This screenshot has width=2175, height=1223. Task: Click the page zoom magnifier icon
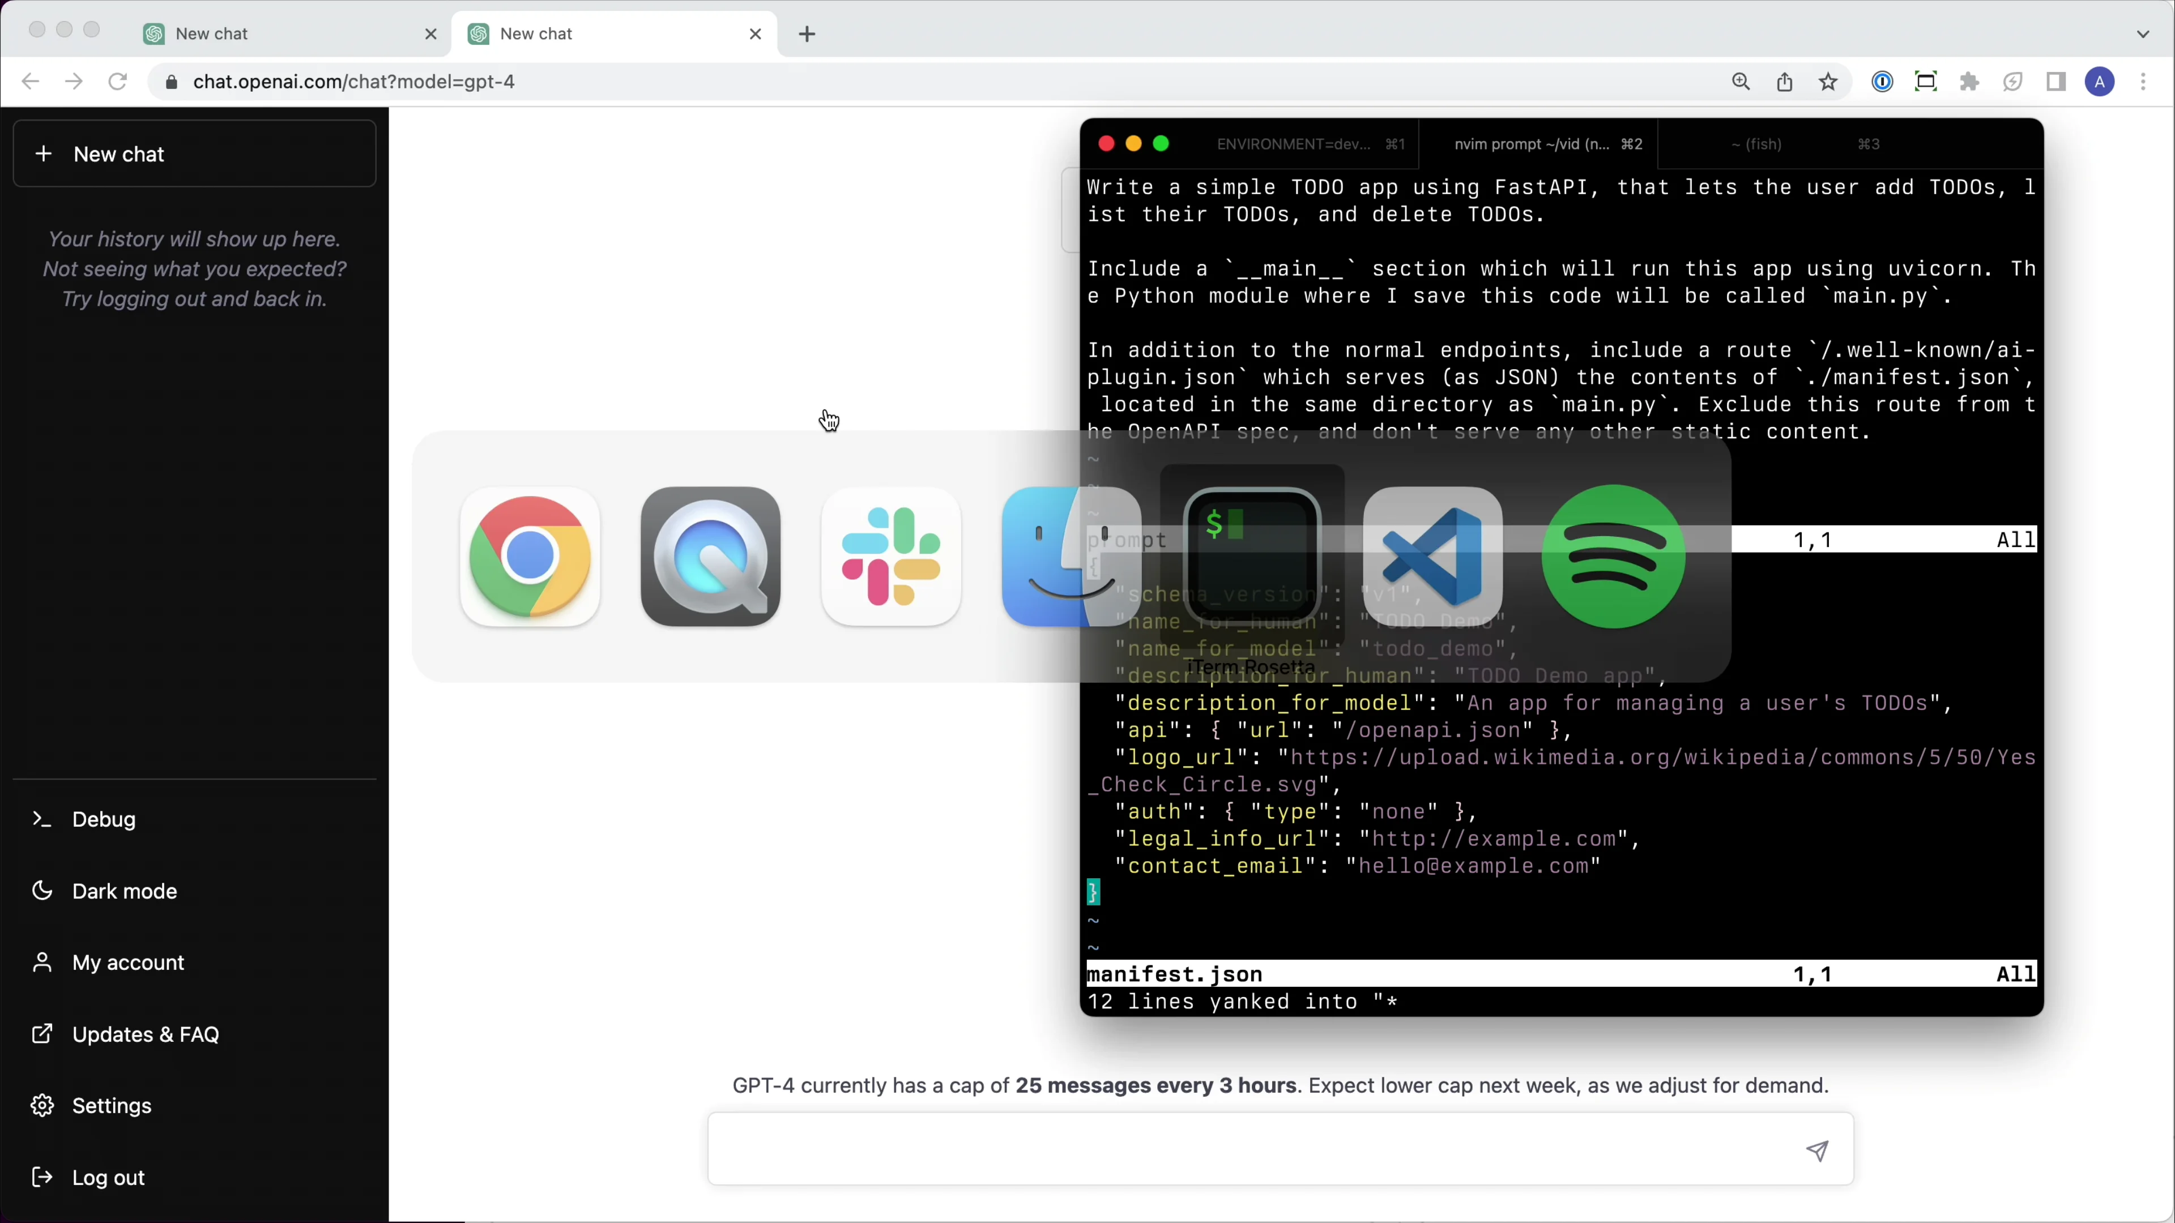coord(1741,82)
